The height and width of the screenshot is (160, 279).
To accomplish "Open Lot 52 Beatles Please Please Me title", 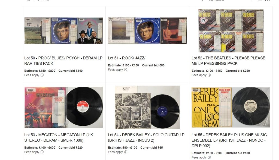I will (228, 61).
